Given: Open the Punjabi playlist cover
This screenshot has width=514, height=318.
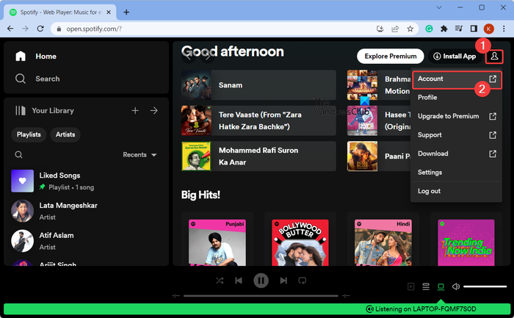Looking at the screenshot, I should [217, 242].
